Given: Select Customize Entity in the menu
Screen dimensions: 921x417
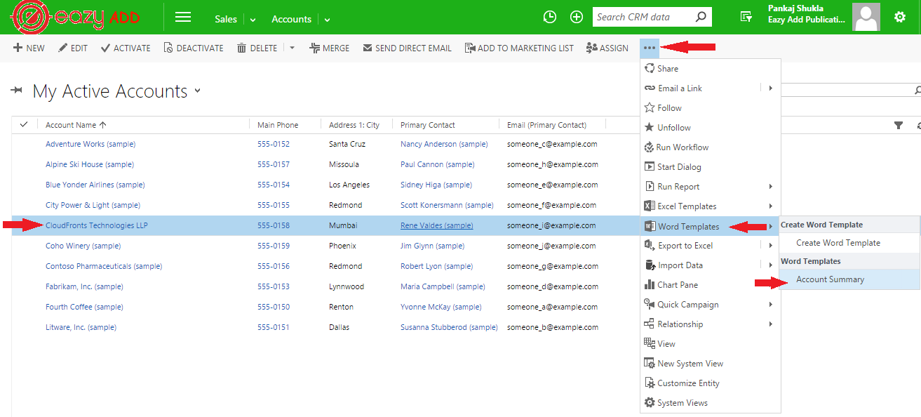Looking at the screenshot, I should [710, 383].
